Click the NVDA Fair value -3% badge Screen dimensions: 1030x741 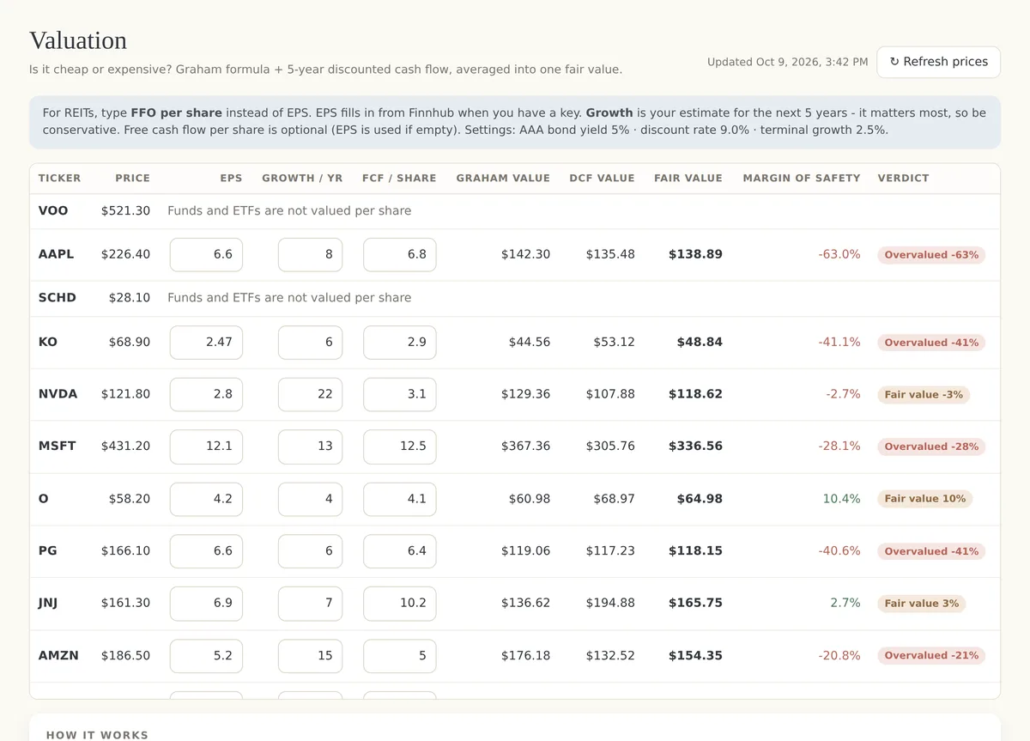924,395
